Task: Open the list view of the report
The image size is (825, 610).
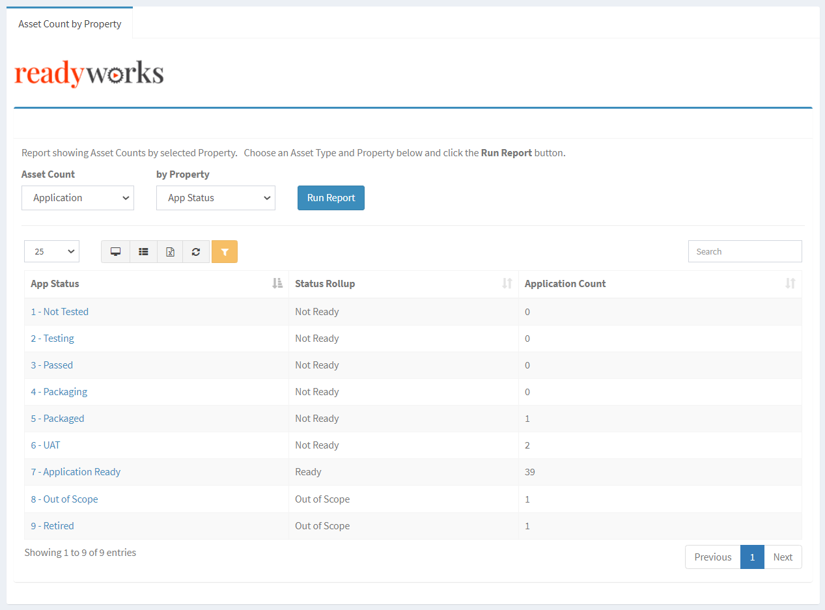Action: click(x=143, y=251)
